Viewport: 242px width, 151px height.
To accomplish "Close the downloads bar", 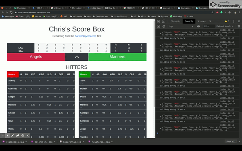I will (x=240, y=142).
